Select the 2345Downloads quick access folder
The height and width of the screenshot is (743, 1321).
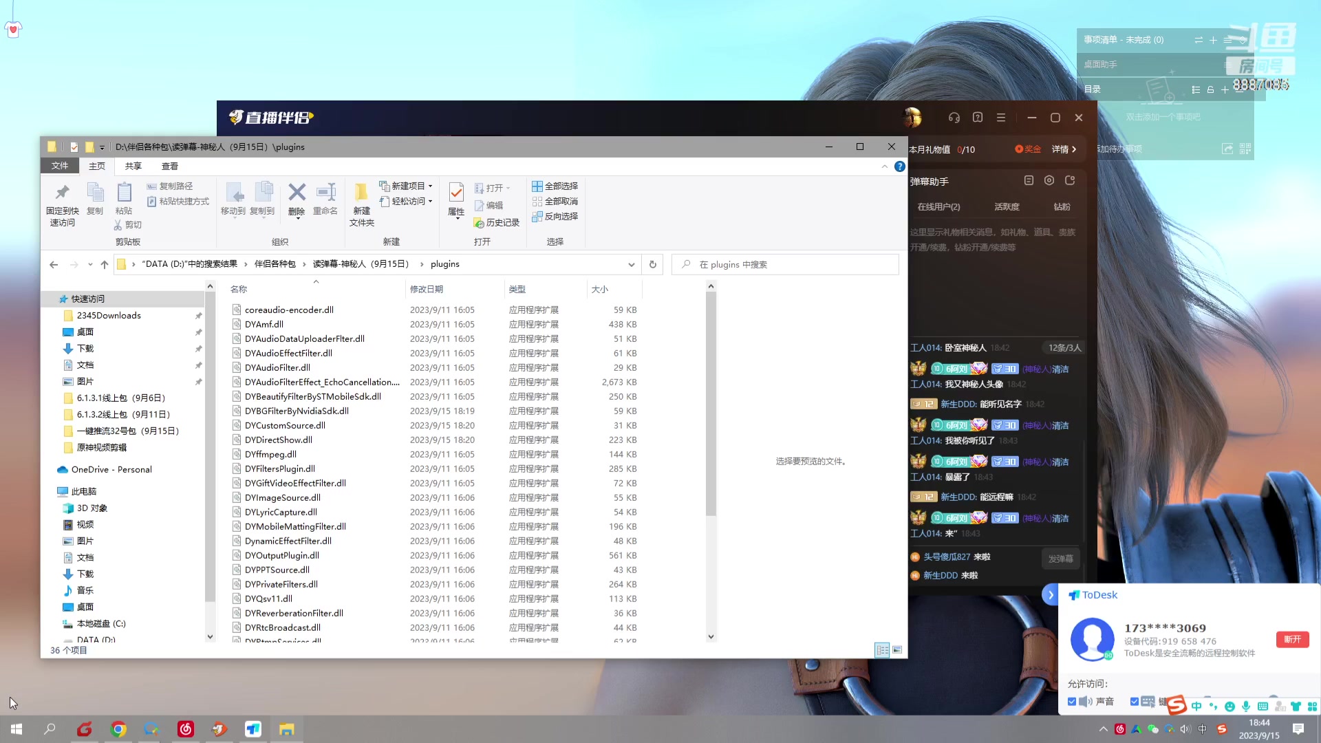click(x=109, y=316)
